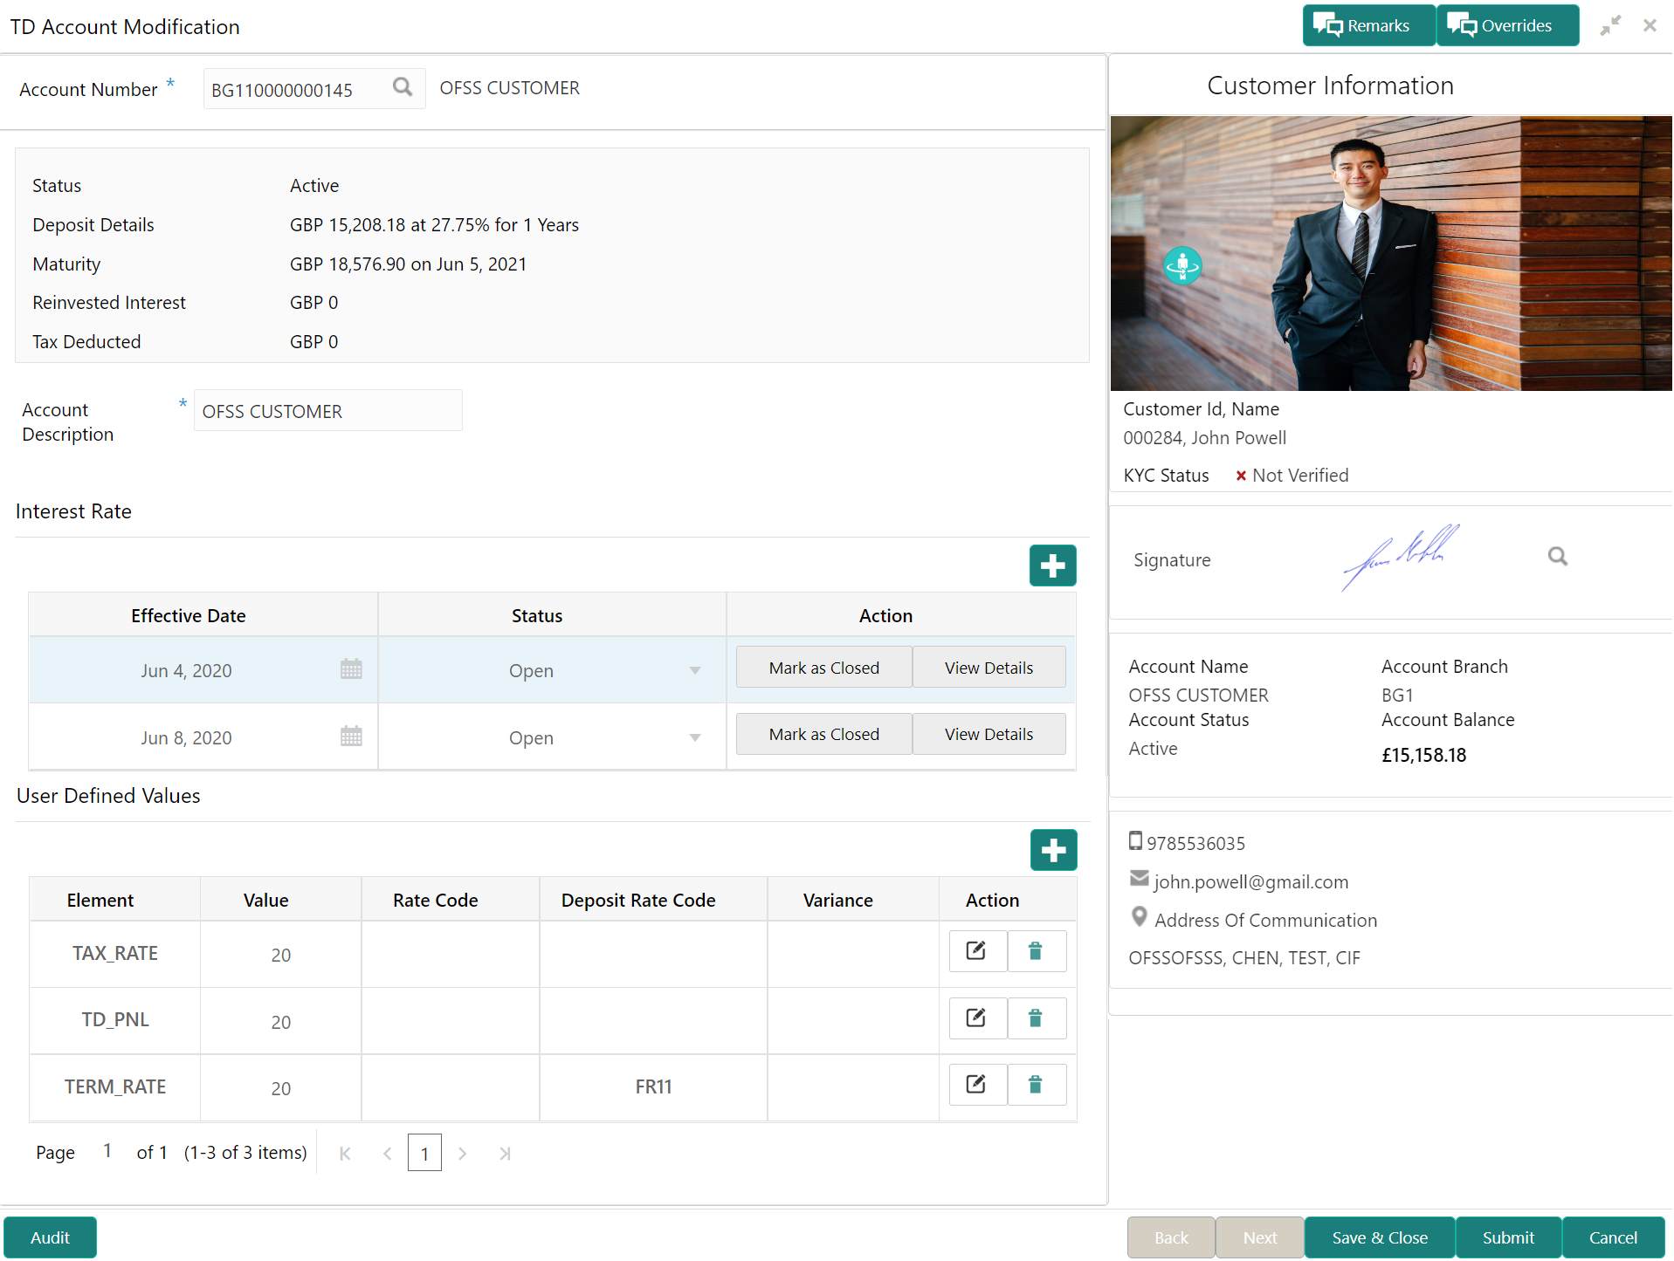Image resolution: width=1674 pixels, height=1261 pixels.
Task: Mark the Jun 8, 2020 rate as closed
Action: click(x=823, y=734)
